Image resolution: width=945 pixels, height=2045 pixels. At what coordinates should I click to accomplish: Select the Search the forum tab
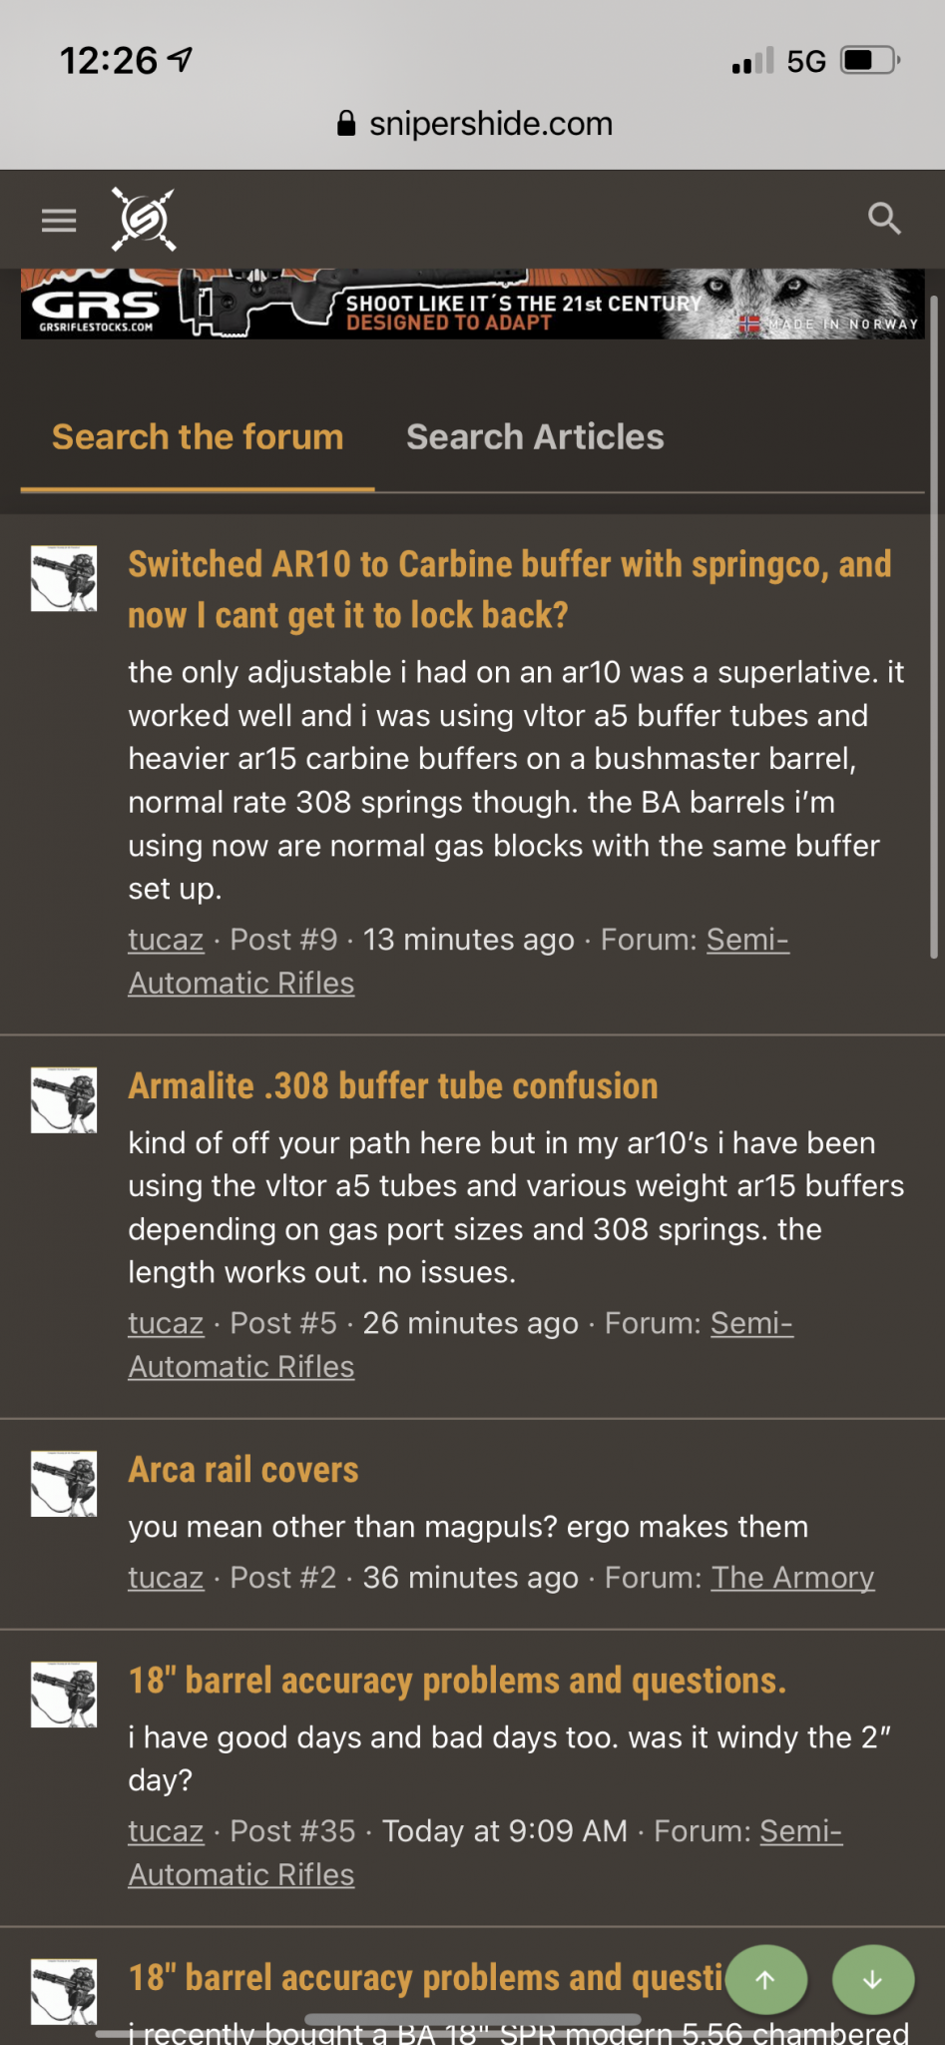click(x=198, y=437)
